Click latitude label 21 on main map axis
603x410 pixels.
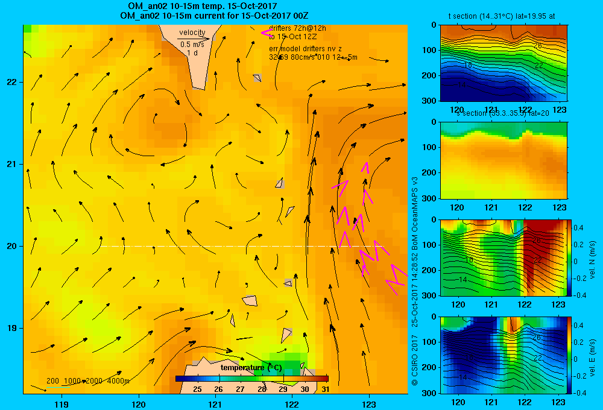12,164
